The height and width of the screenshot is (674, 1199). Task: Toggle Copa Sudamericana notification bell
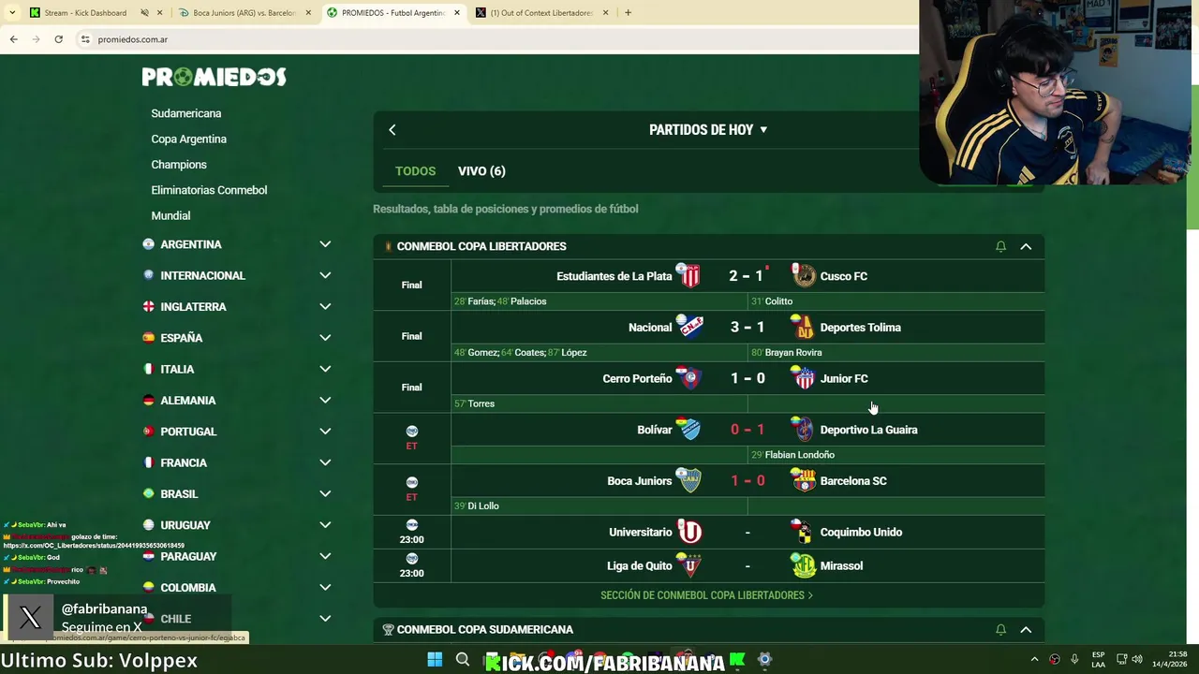(1000, 630)
